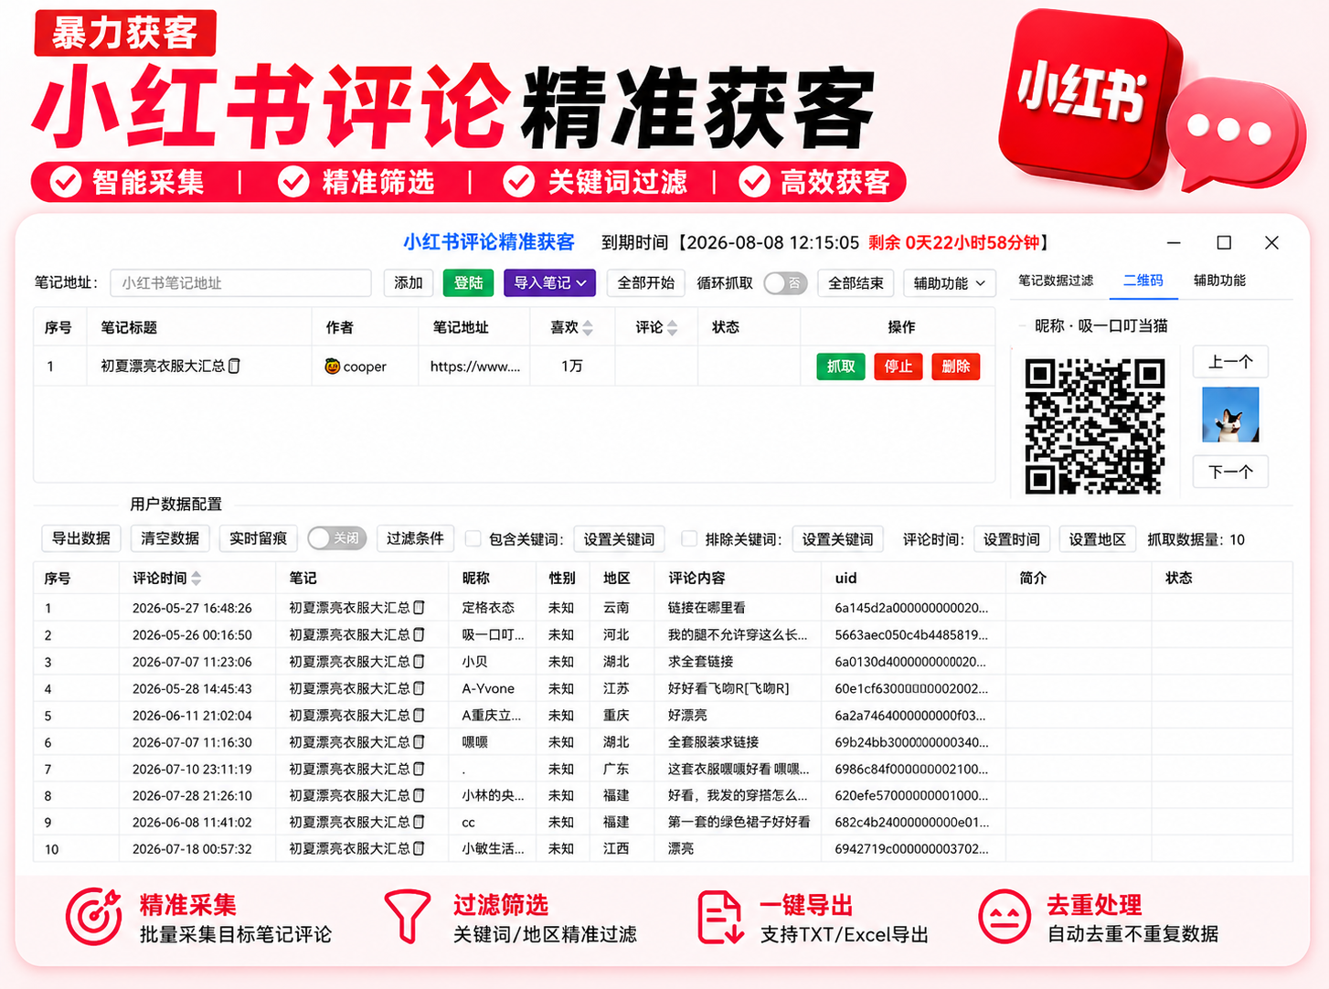Switch to the 二维码 tab
The height and width of the screenshot is (989, 1329).
[1143, 281]
